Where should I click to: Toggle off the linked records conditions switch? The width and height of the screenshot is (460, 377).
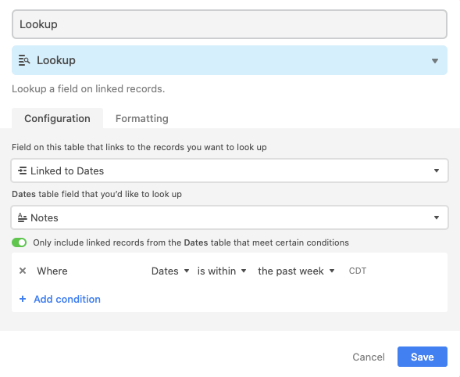coord(20,242)
